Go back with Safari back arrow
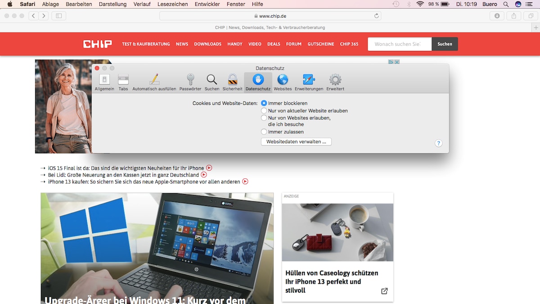Viewport: 540px width, 304px height. (x=34, y=16)
